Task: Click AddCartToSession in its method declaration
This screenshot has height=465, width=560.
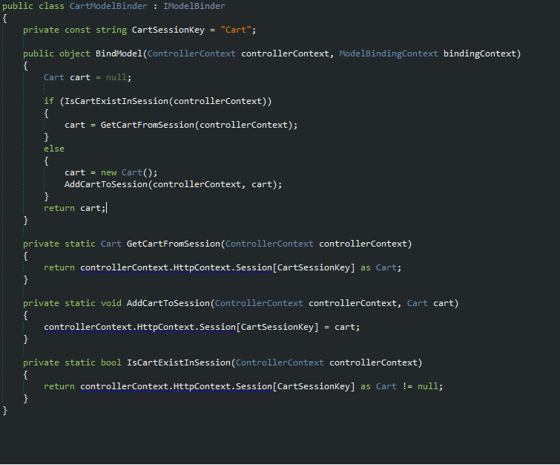Action: 168,303
